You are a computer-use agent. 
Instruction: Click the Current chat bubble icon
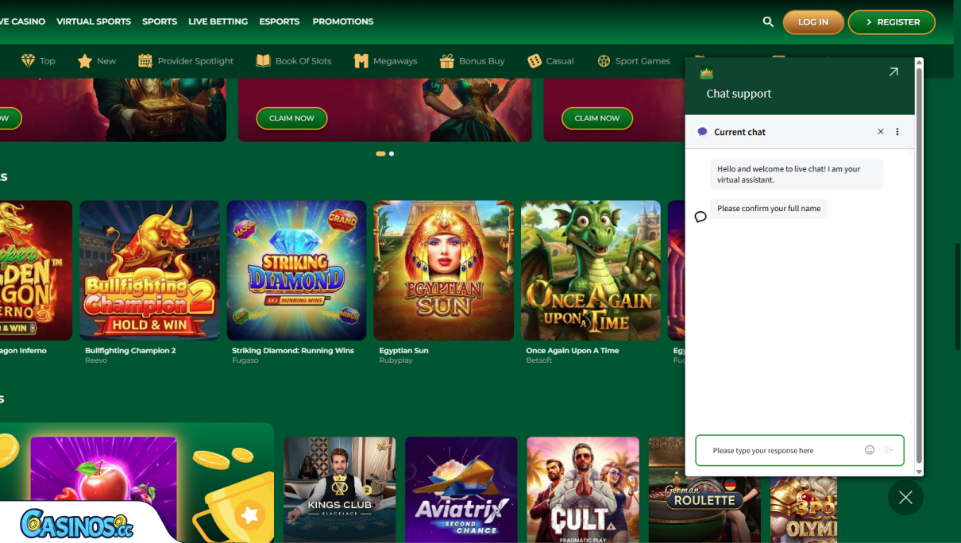point(702,132)
